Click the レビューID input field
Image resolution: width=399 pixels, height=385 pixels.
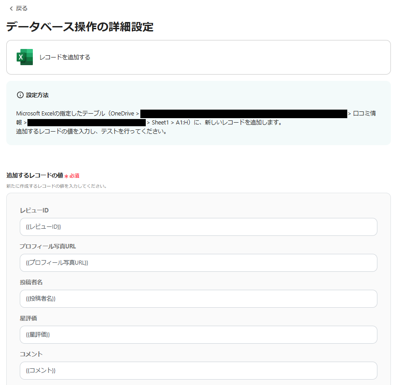tap(198, 227)
